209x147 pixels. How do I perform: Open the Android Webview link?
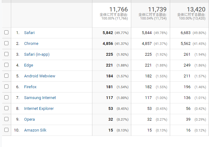(x=39, y=76)
